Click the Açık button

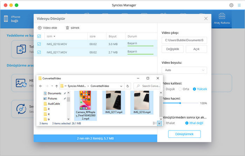[196, 49]
